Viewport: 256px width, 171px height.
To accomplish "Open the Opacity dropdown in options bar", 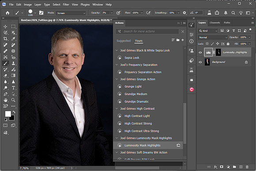I will 112,13.
